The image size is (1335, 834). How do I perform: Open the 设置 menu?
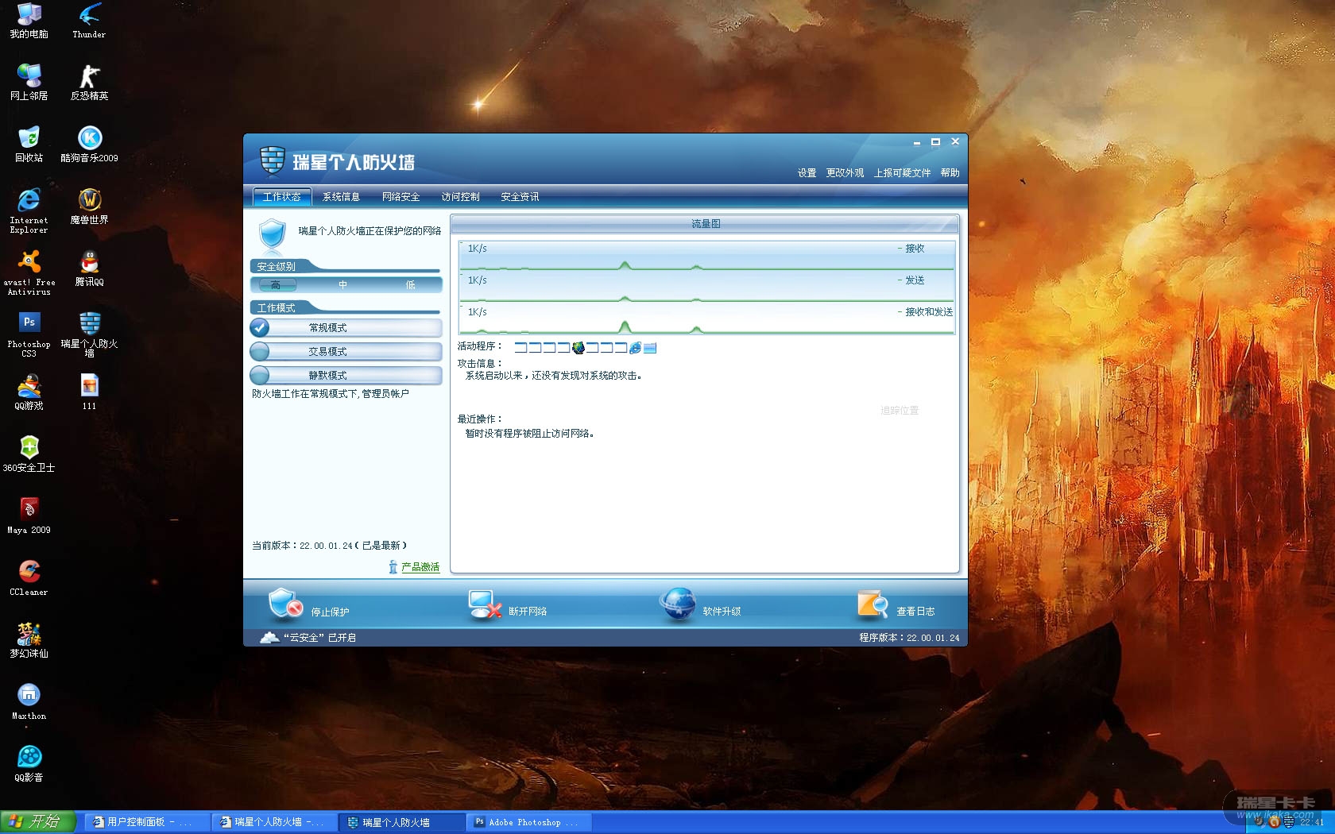[807, 173]
